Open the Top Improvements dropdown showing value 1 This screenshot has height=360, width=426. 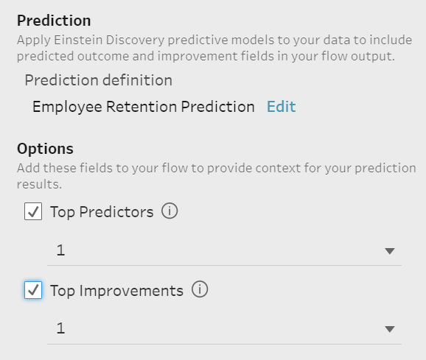click(x=224, y=328)
